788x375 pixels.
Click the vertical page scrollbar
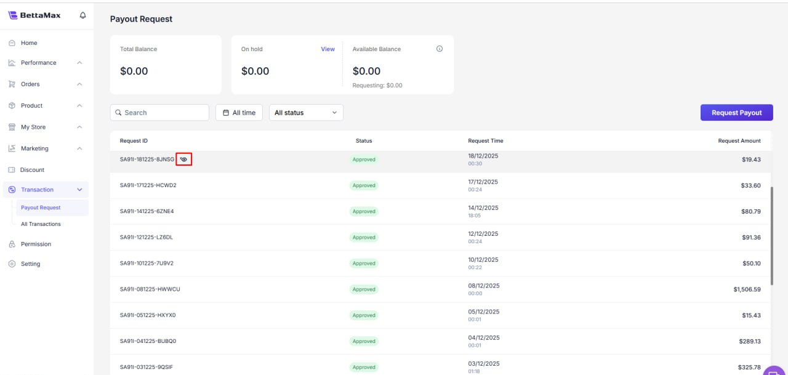pyautogui.click(x=771, y=234)
